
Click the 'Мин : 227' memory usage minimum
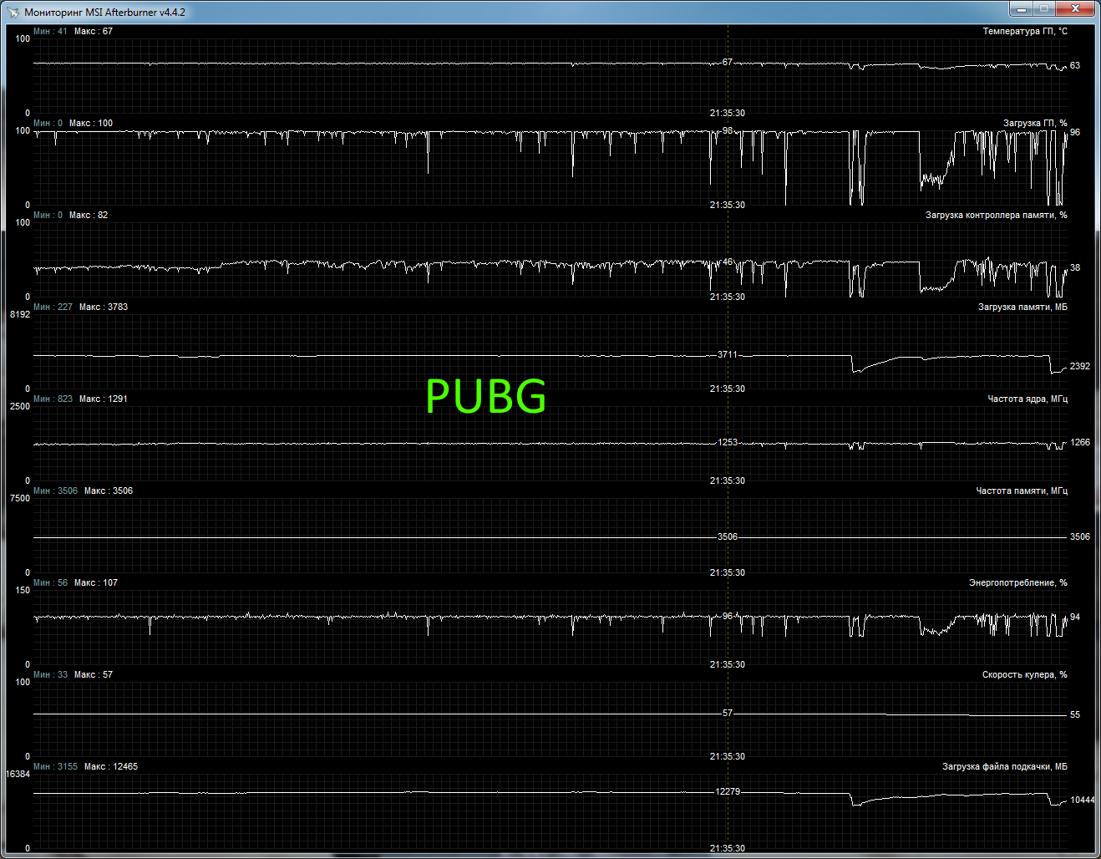(x=53, y=308)
